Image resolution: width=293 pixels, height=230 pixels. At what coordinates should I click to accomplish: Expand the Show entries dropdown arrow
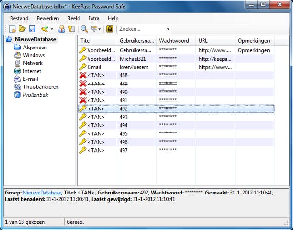point(100,29)
